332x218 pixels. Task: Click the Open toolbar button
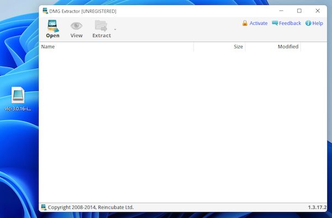point(52,29)
